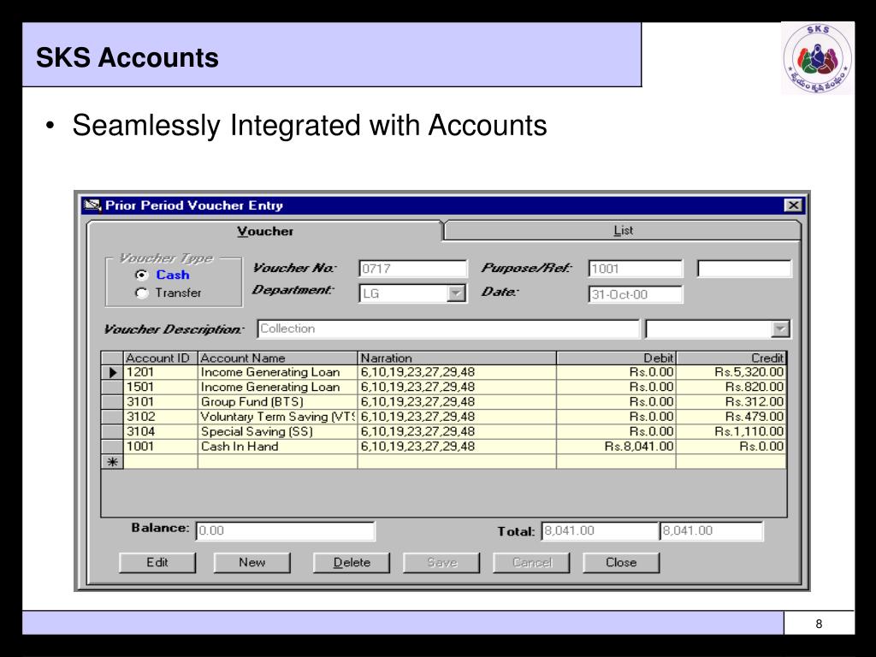The width and height of the screenshot is (876, 657).
Task: Close the Prior Period Voucher Entry window
Action: [x=793, y=205]
